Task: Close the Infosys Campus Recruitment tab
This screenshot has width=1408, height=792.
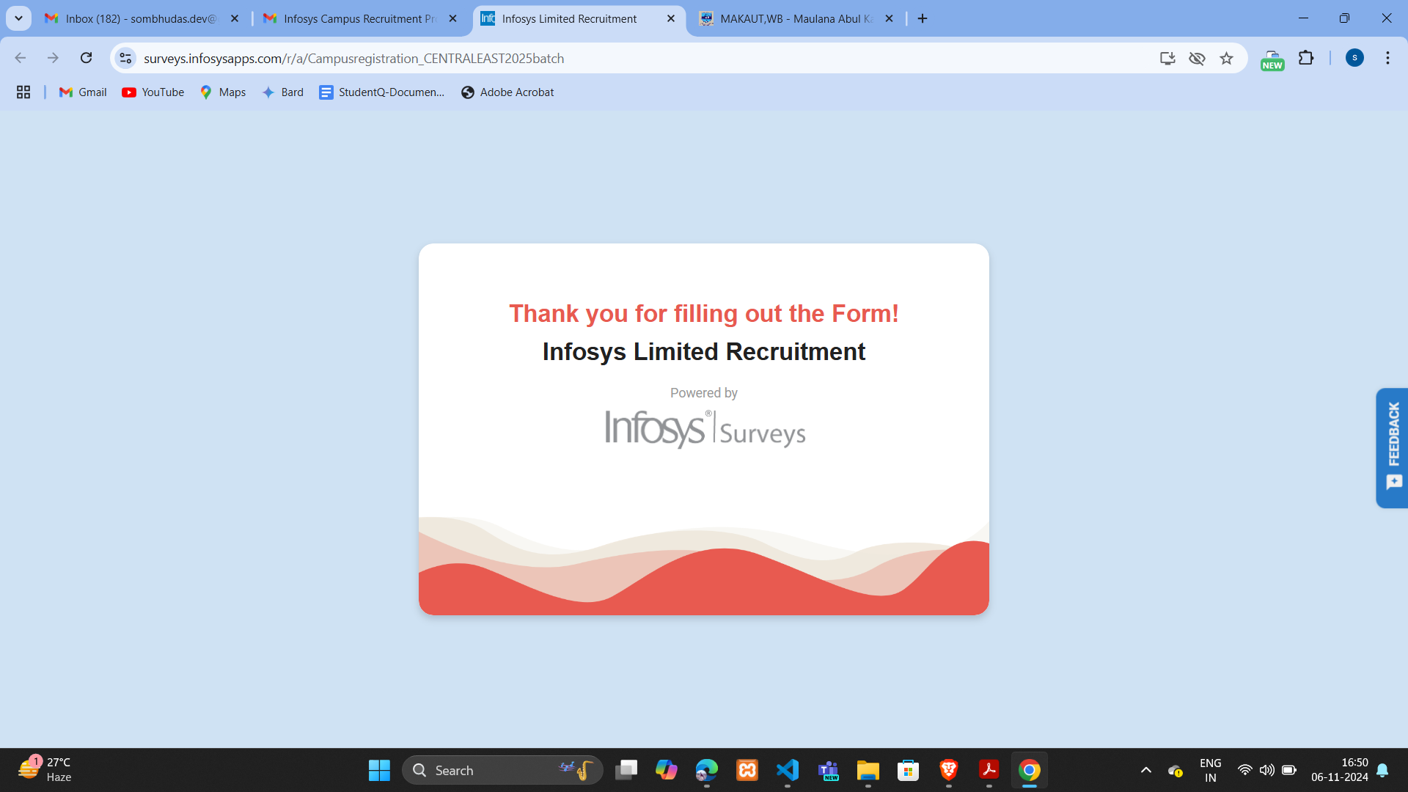Action: [x=452, y=18]
